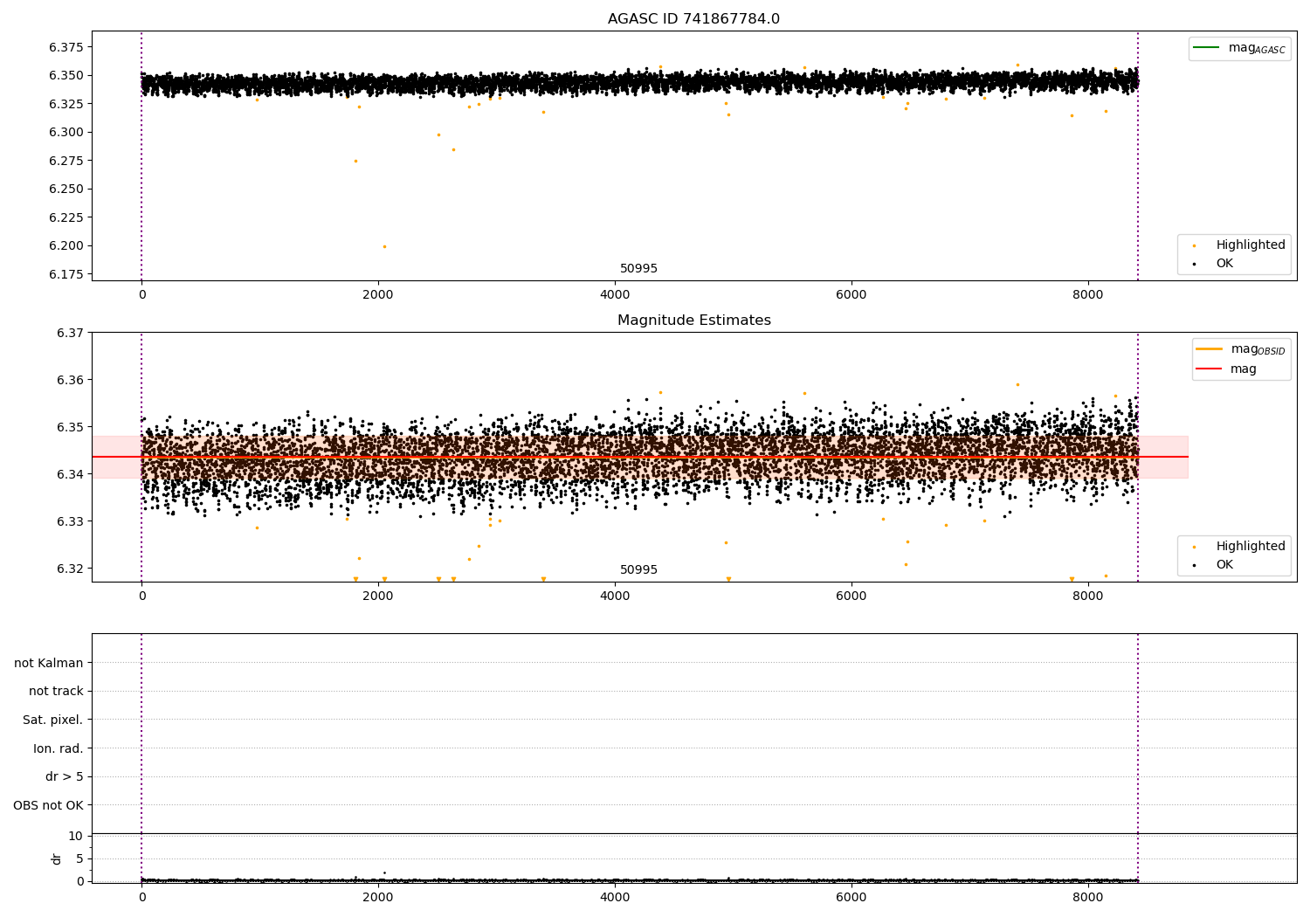Click the 6.350 y-axis tick label
This screenshot has width=1310, height=917.
point(66,76)
